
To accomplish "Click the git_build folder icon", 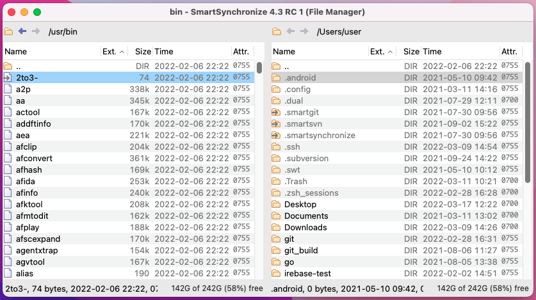I will point(276,251).
